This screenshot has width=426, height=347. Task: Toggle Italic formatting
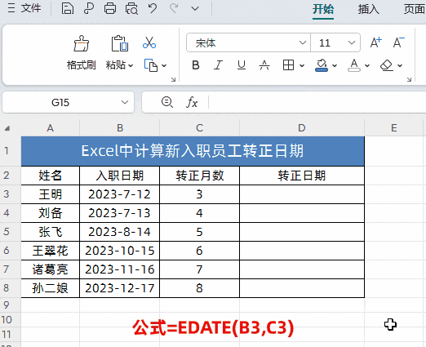coord(219,65)
